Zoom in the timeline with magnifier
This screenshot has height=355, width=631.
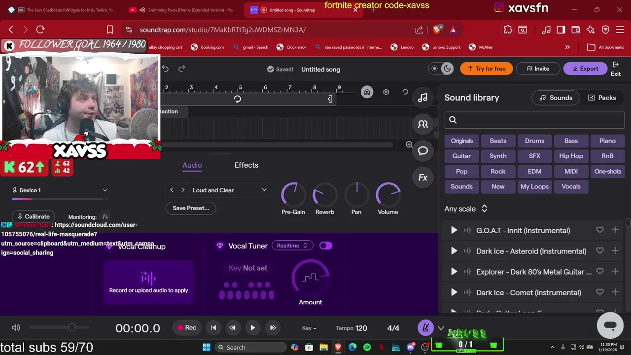pyautogui.click(x=409, y=144)
